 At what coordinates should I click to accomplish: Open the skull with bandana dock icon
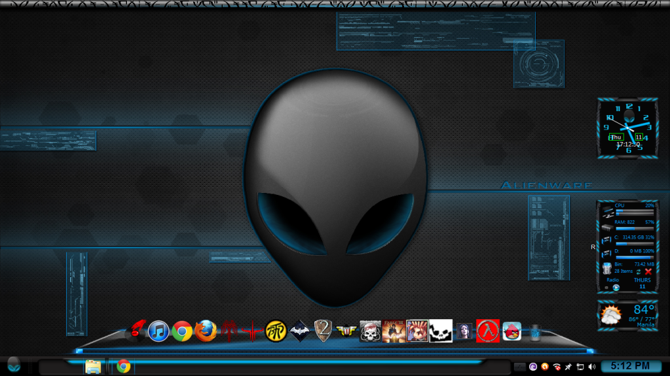[x=370, y=331]
